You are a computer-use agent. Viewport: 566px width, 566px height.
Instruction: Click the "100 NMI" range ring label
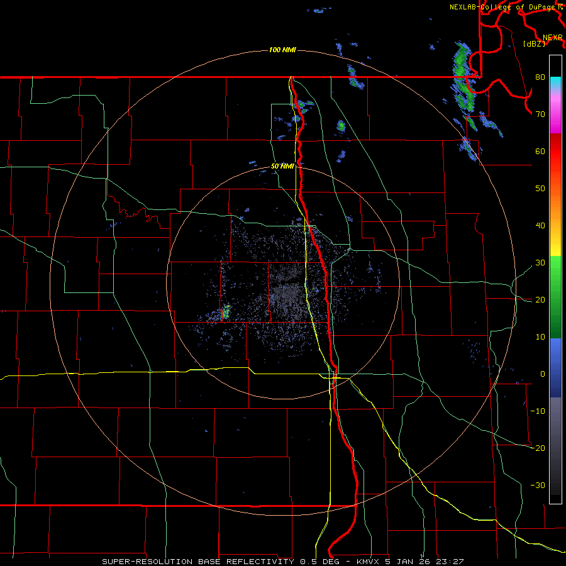pyautogui.click(x=282, y=50)
